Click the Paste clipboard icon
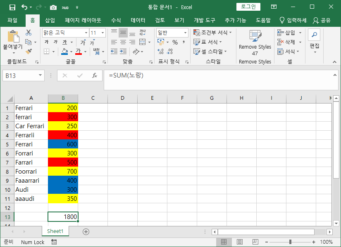 point(13,36)
